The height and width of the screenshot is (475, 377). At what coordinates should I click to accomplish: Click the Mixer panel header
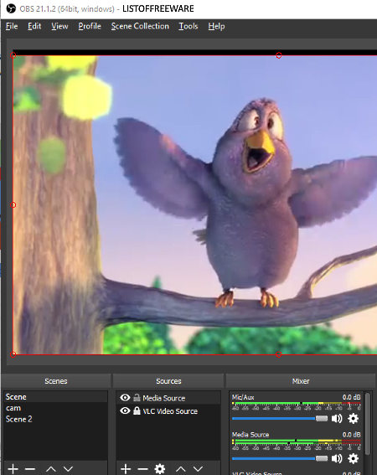point(301,381)
